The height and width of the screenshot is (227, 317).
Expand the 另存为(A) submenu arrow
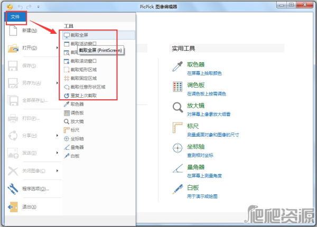(x=57, y=83)
